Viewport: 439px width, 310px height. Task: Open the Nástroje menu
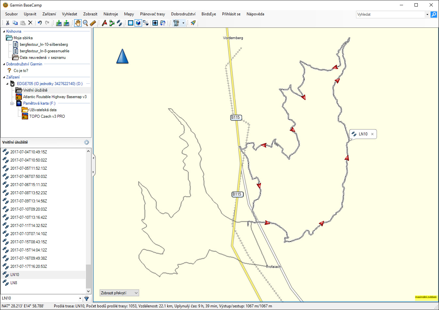tap(111, 14)
